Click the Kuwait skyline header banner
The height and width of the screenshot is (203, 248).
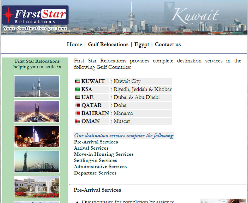pyautogui.click(x=124, y=17)
